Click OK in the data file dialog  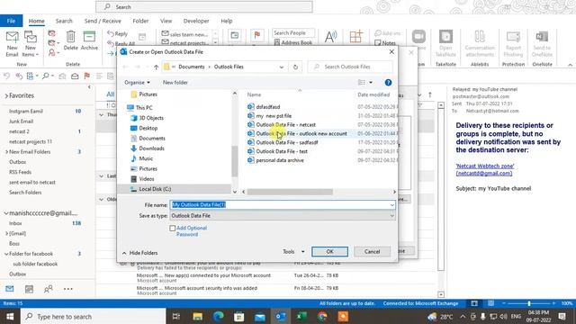point(329,252)
